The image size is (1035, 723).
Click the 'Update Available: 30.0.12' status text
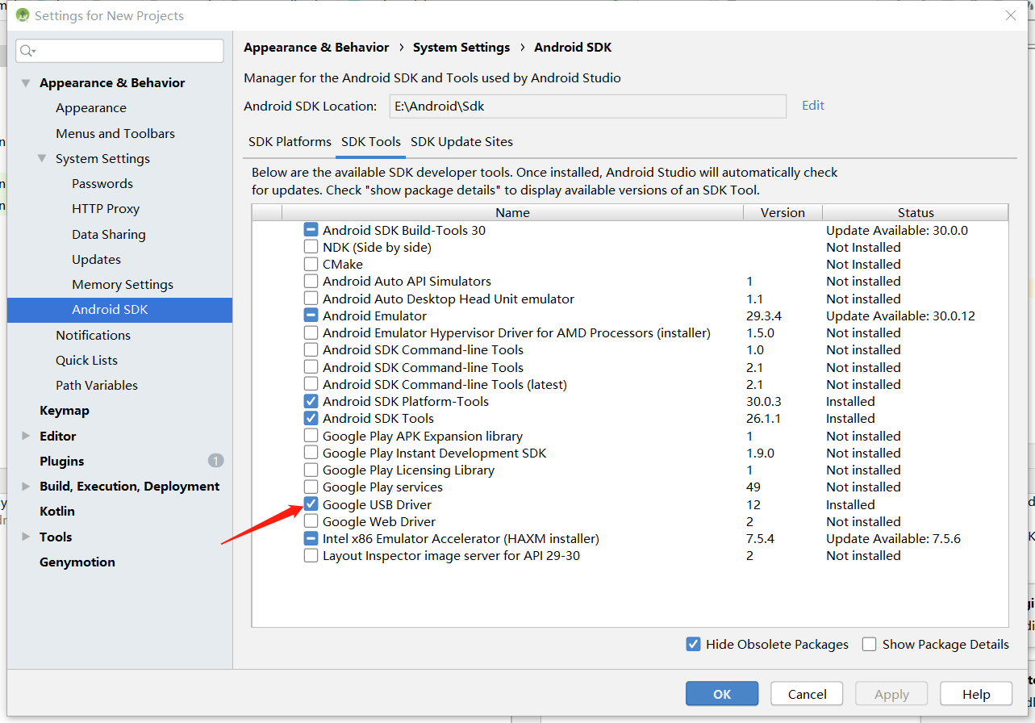900,316
